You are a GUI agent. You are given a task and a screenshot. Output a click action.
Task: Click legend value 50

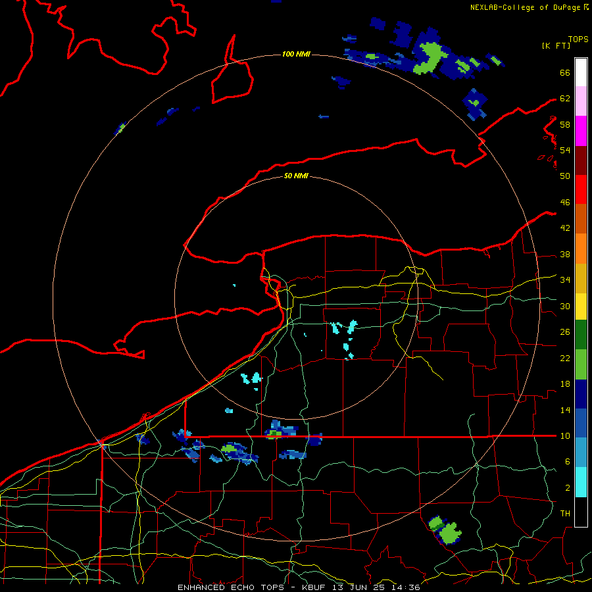point(565,176)
